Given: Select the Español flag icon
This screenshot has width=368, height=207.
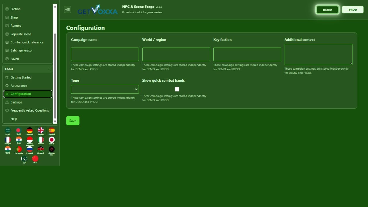Looking at the screenshot, I should pyautogui.click(x=51, y=131).
